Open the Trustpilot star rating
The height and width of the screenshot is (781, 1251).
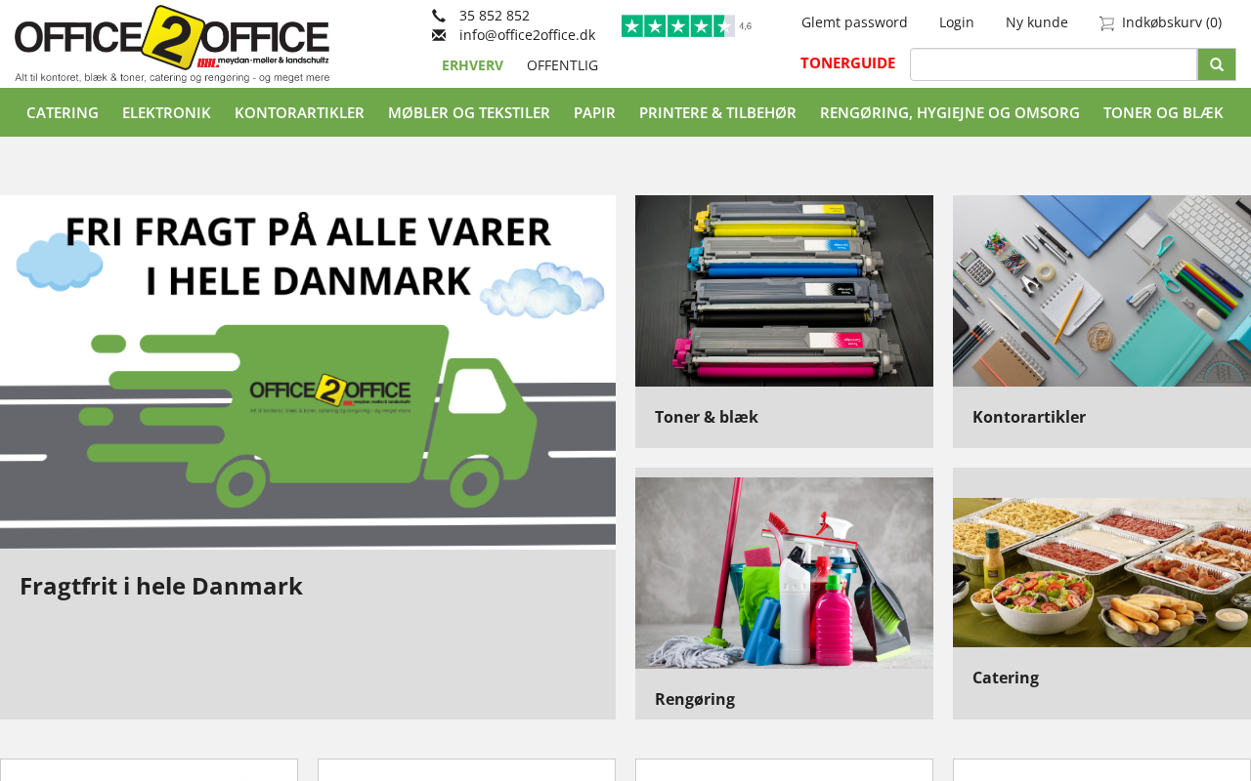[x=686, y=26]
